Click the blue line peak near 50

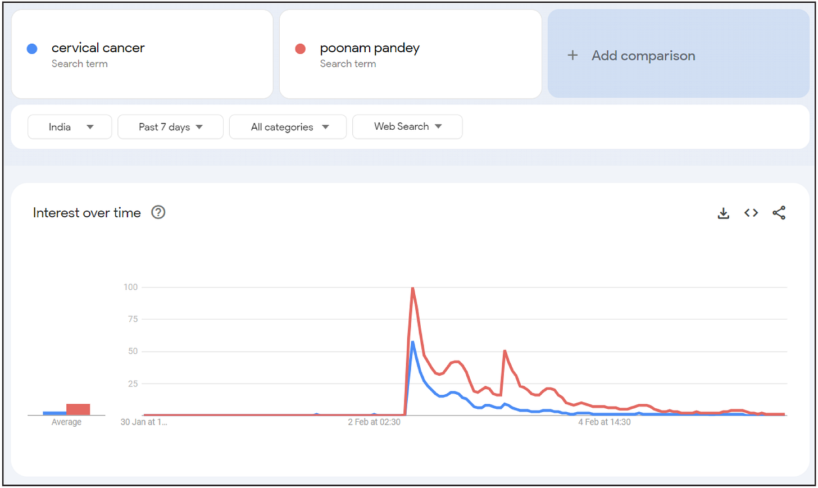(413, 343)
